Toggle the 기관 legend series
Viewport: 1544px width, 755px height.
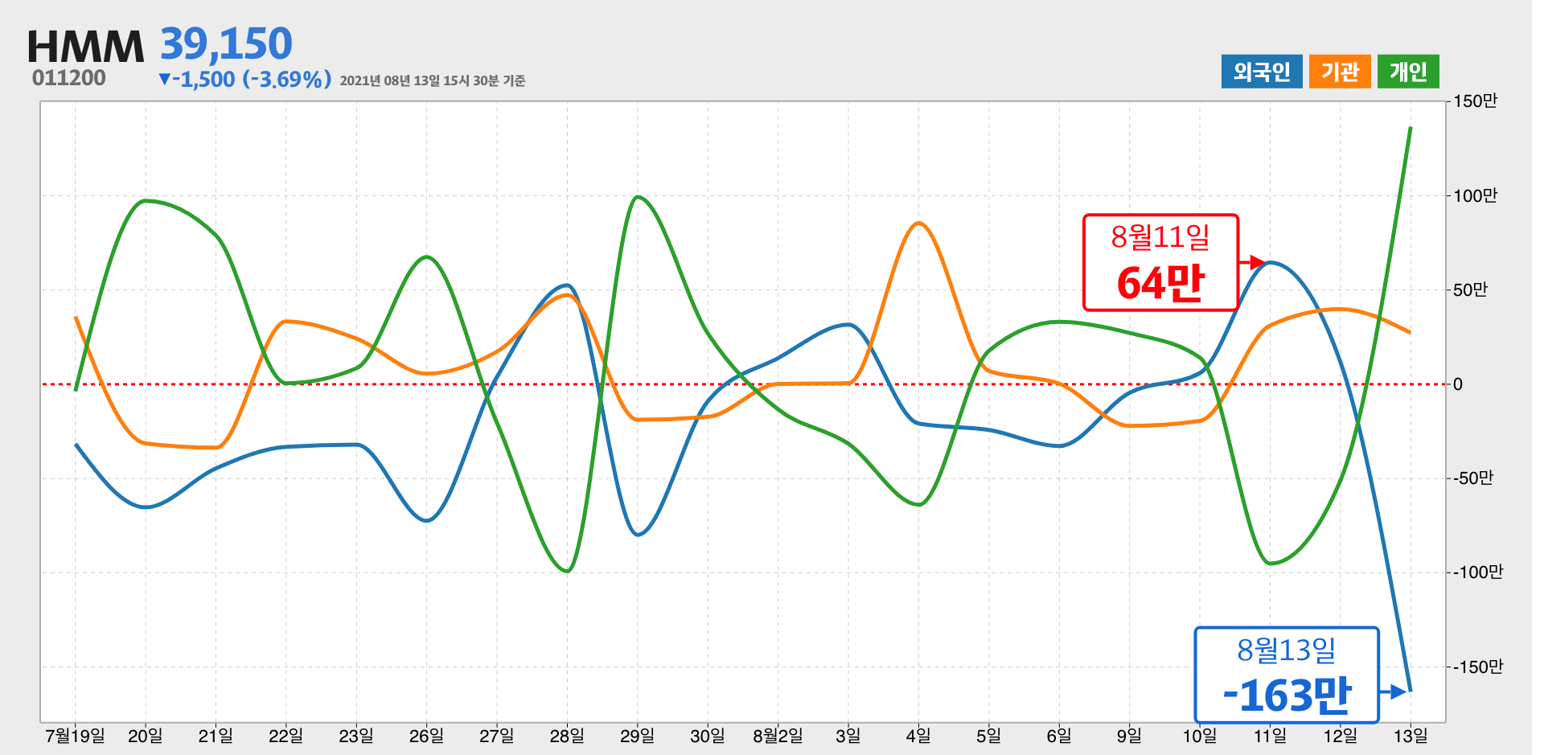tap(1340, 72)
